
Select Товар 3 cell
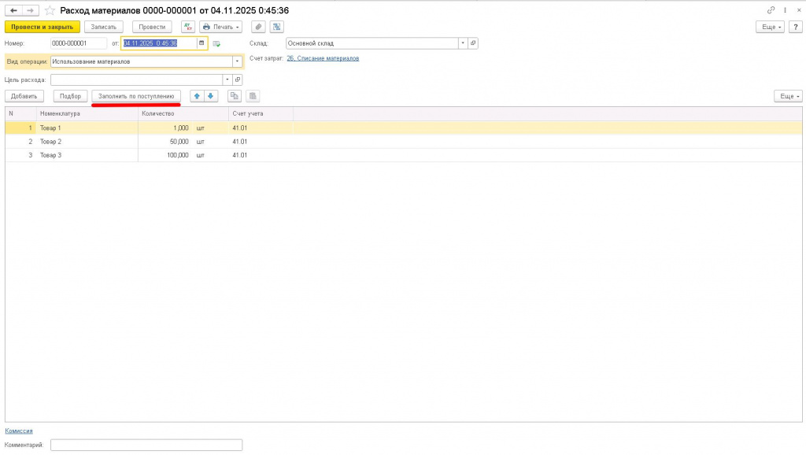(87, 155)
